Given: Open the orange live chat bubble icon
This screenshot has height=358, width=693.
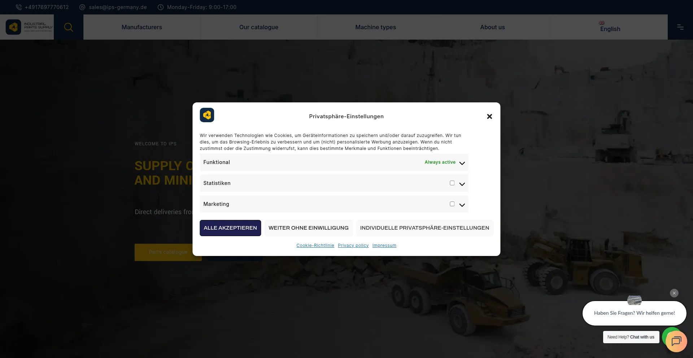Looking at the screenshot, I should (x=676, y=341).
